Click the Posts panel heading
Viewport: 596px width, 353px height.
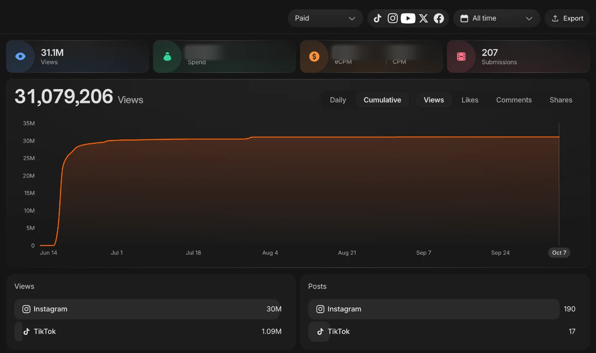coord(317,286)
